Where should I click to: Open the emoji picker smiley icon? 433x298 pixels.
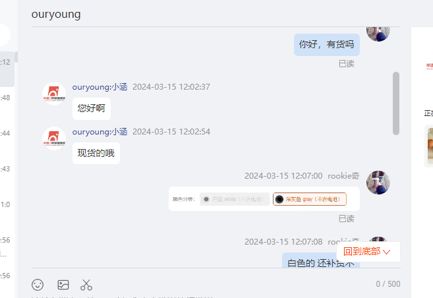pyautogui.click(x=38, y=285)
